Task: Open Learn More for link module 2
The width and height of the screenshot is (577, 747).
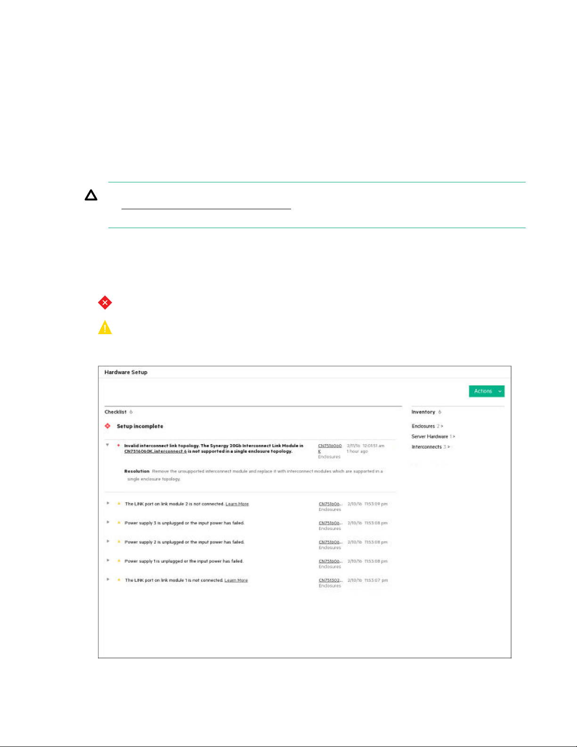Action: pos(237,504)
